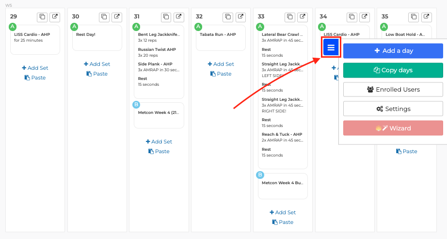Image resolution: width=447 pixels, height=239 pixels.
Task: Select set A badge on day 32
Action: pos(198,27)
